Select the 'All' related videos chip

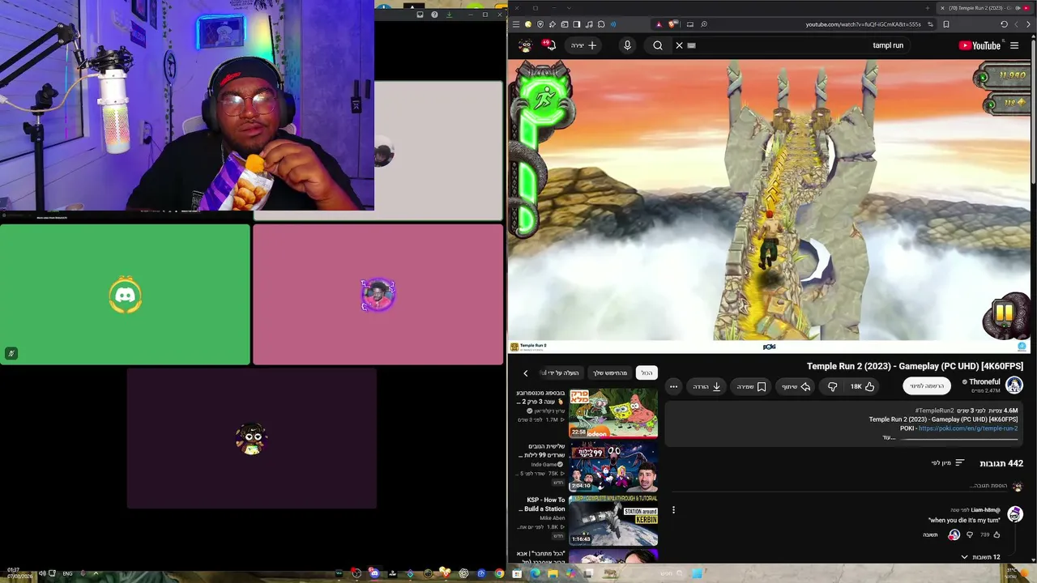647,372
